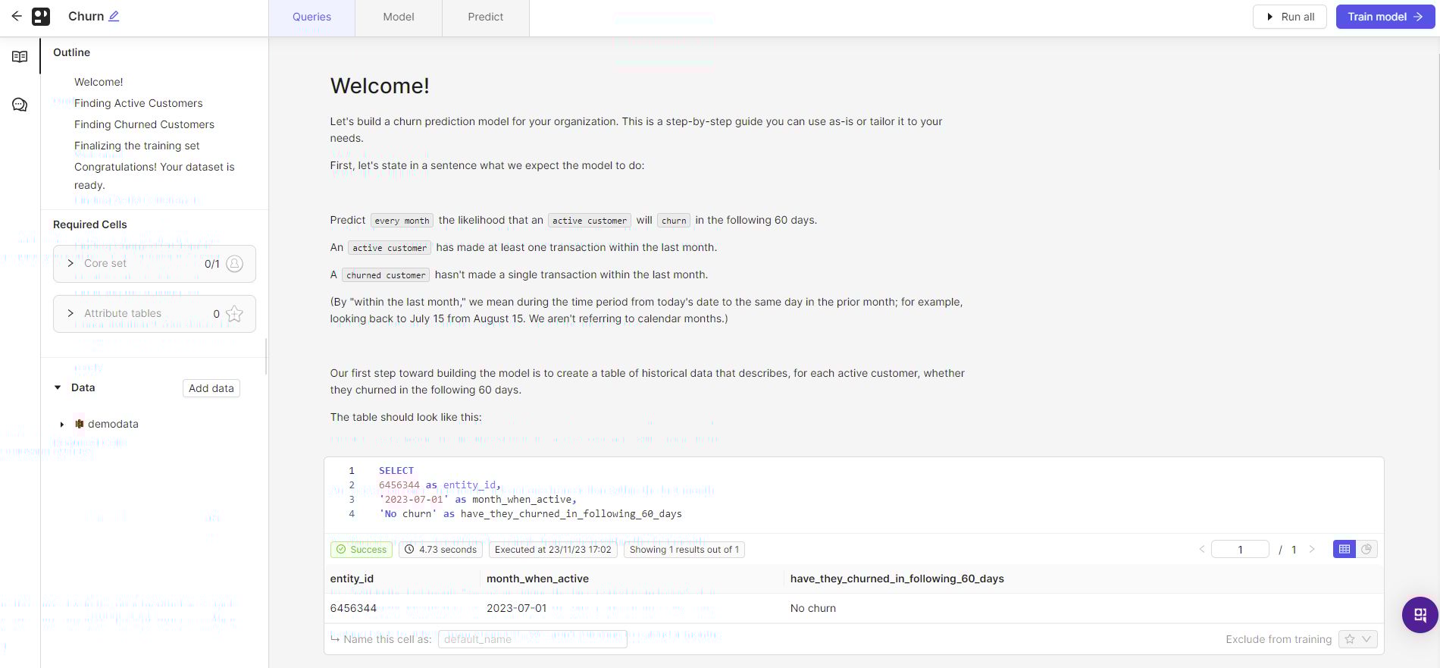
Task: Toggle the Exclude from training star dropdown
Action: pyautogui.click(x=1357, y=639)
